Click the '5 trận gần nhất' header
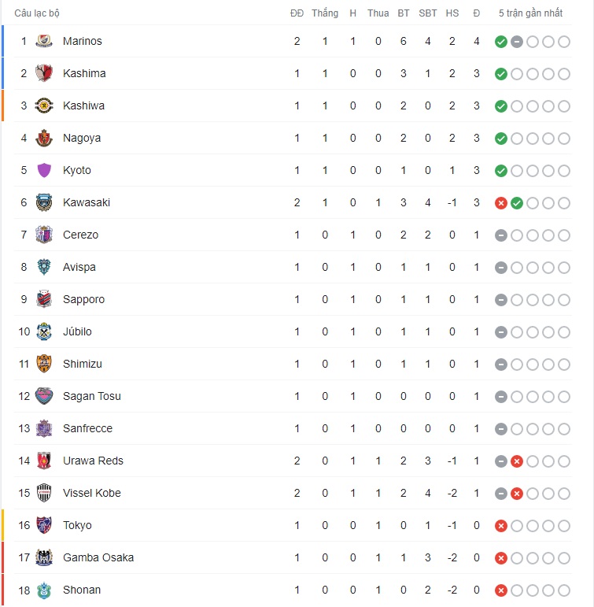 pyautogui.click(x=530, y=13)
